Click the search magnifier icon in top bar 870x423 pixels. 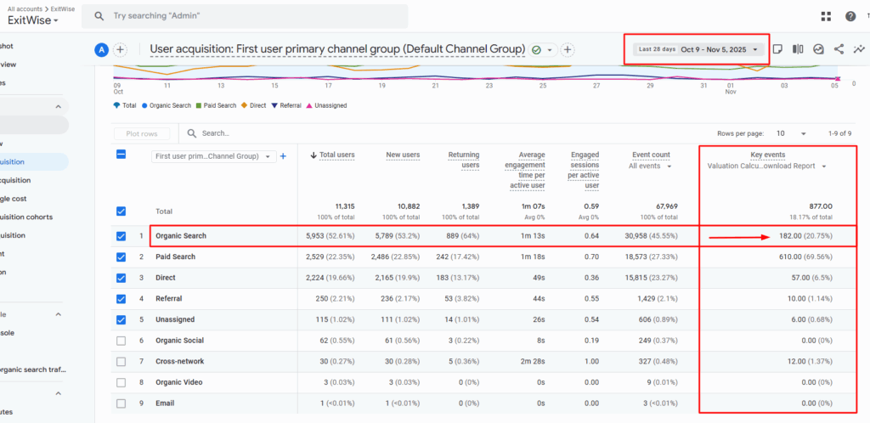pyautogui.click(x=99, y=16)
